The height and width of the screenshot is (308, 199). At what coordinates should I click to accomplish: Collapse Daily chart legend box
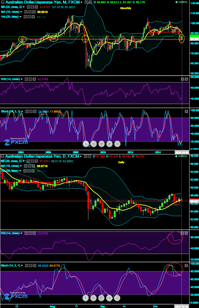pyautogui.click(x=2, y=156)
